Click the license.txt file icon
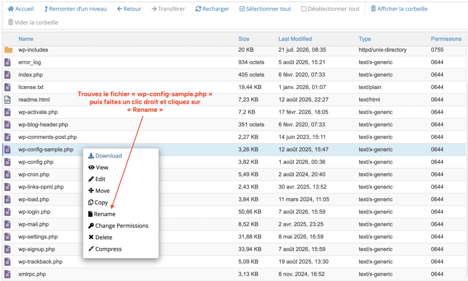Viewport: 468px width, 281px height. (7, 87)
